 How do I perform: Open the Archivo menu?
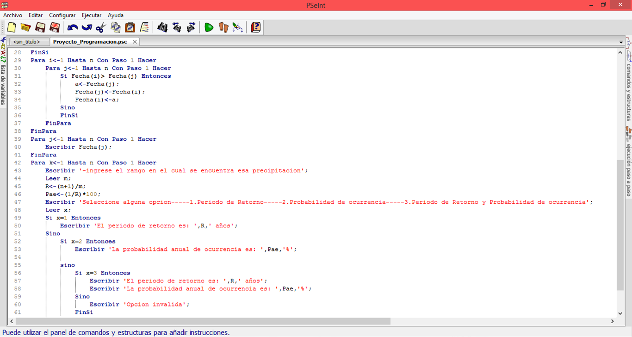tap(12, 15)
